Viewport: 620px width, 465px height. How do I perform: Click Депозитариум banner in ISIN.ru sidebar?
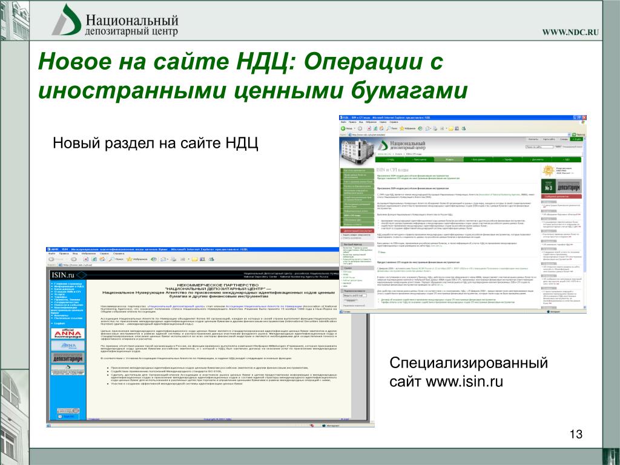click(x=68, y=358)
